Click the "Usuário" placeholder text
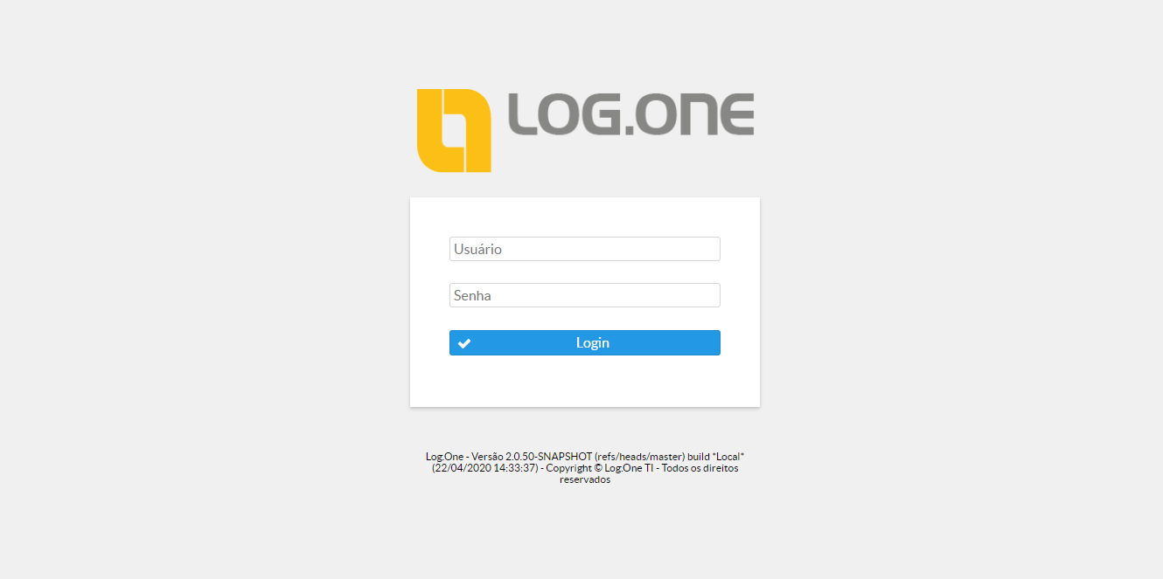The width and height of the screenshot is (1163, 579). [x=477, y=249]
